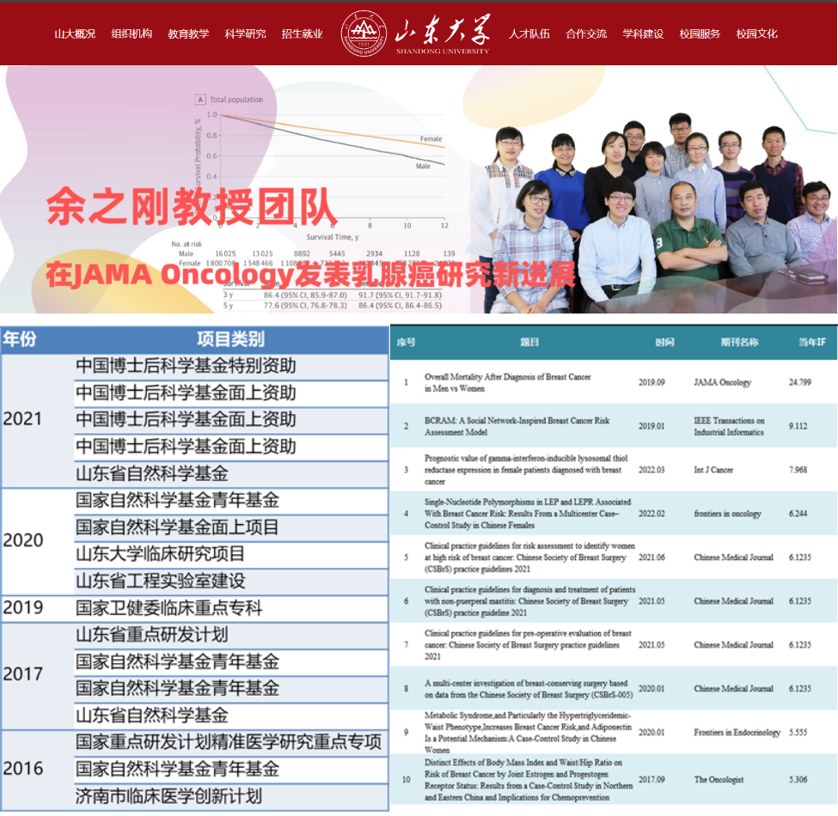Click the impact factor value 9.112

pos(798,426)
